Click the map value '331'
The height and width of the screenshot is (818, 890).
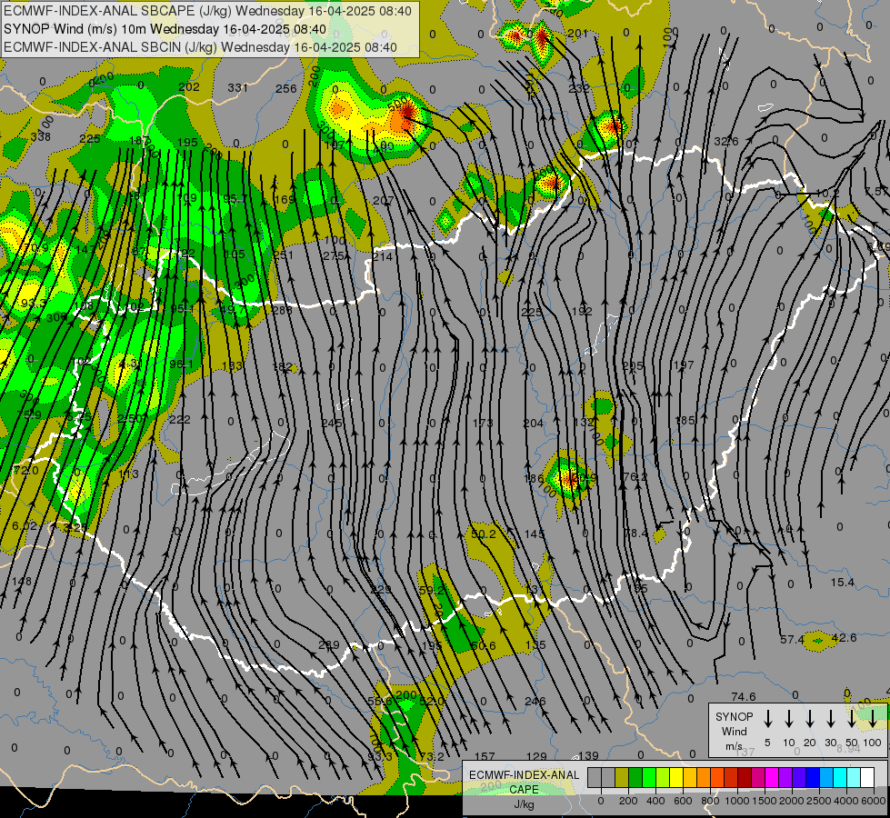[x=238, y=87]
